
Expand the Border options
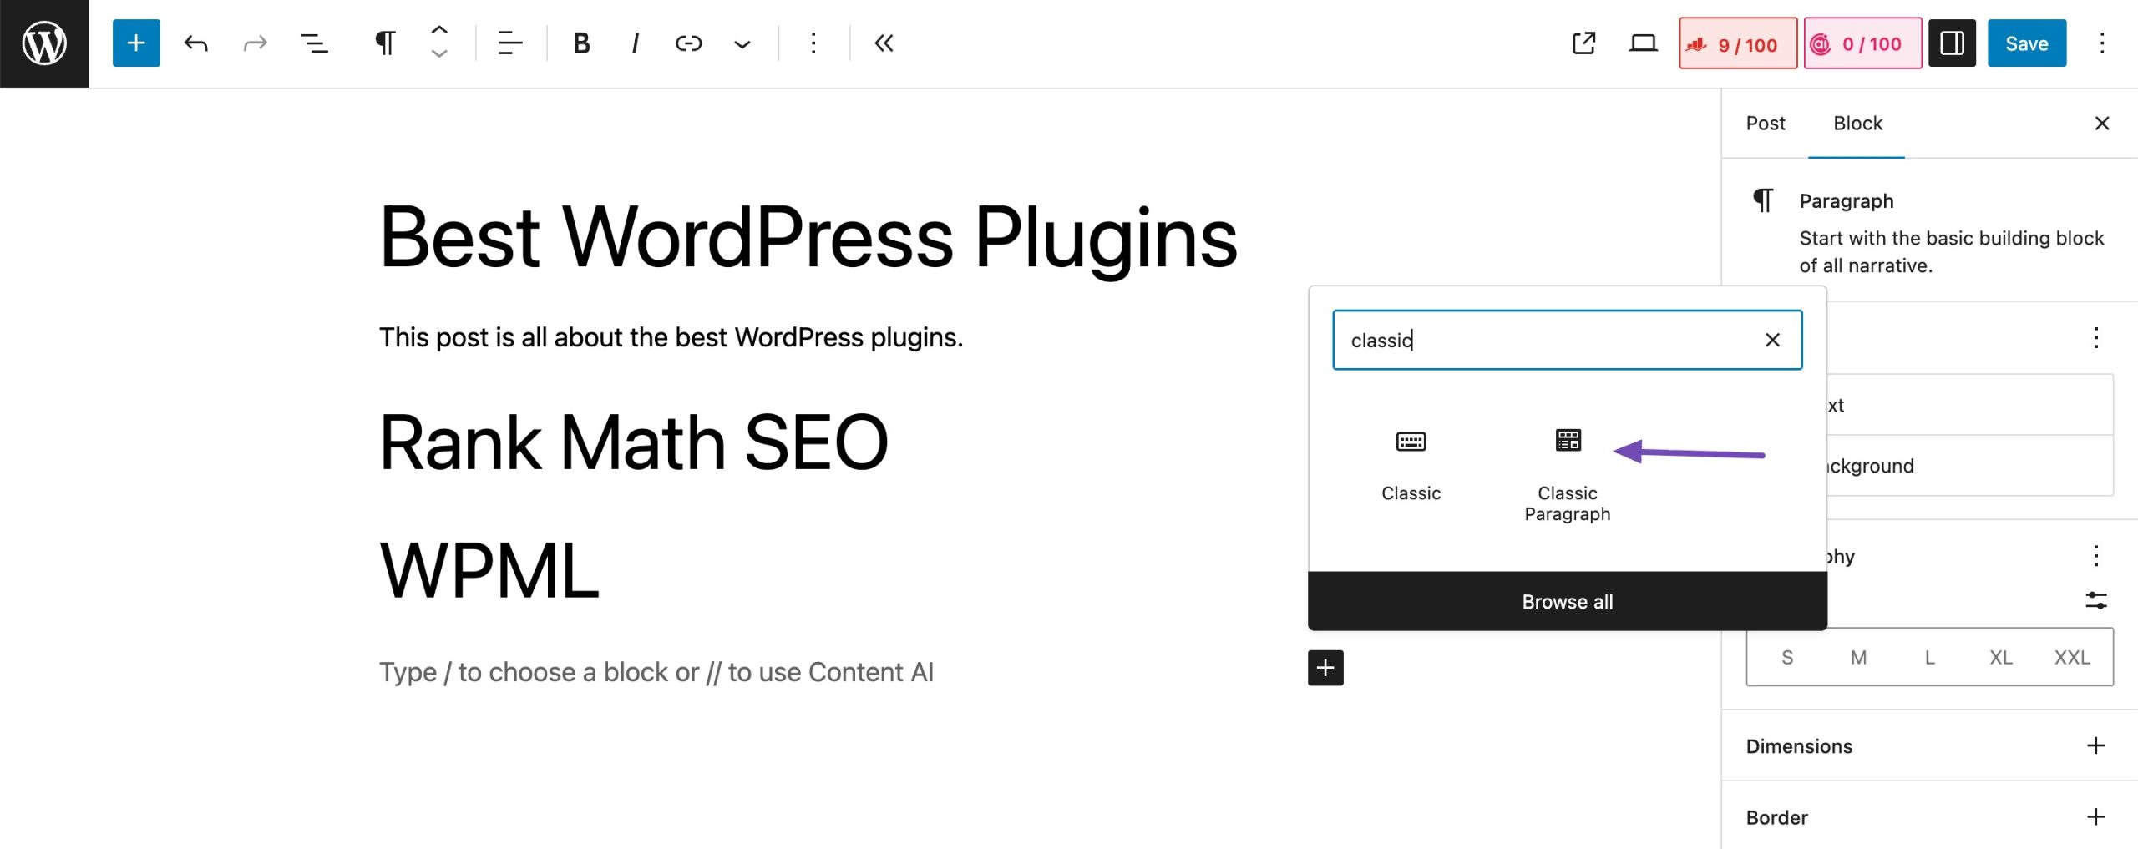(2095, 816)
